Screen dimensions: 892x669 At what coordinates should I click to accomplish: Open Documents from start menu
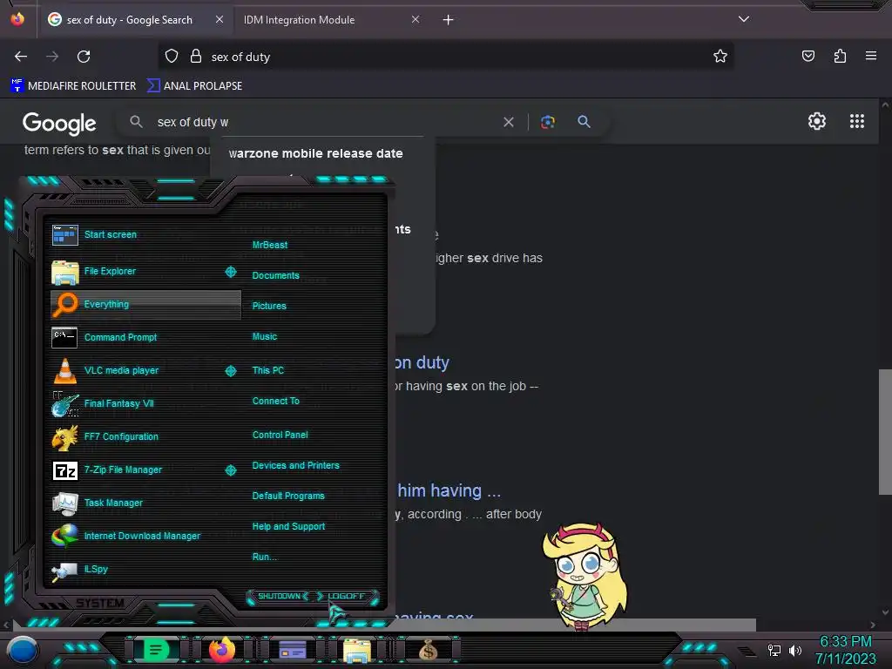[x=275, y=275]
